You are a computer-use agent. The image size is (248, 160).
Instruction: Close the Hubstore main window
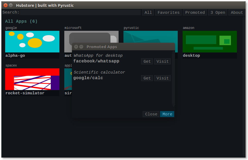click(x=5, y=5)
